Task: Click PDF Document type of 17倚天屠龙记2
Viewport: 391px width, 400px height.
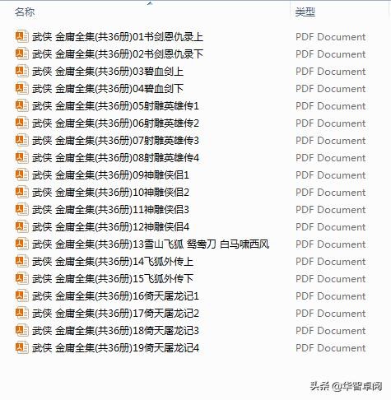Action: [x=331, y=314]
